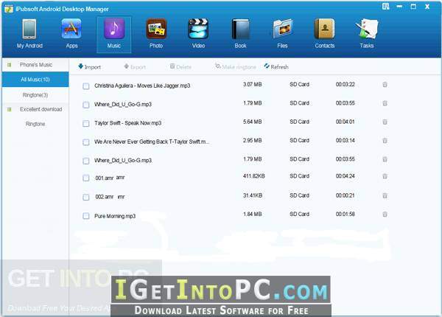
Task: Check the first Where_Did_U_Go-G.mp3 checkbox
Action: click(x=86, y=105)
